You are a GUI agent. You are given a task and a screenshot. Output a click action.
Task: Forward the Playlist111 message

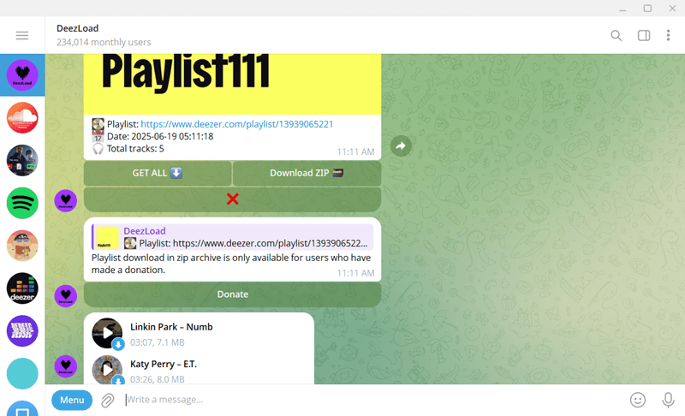point(400,146)
